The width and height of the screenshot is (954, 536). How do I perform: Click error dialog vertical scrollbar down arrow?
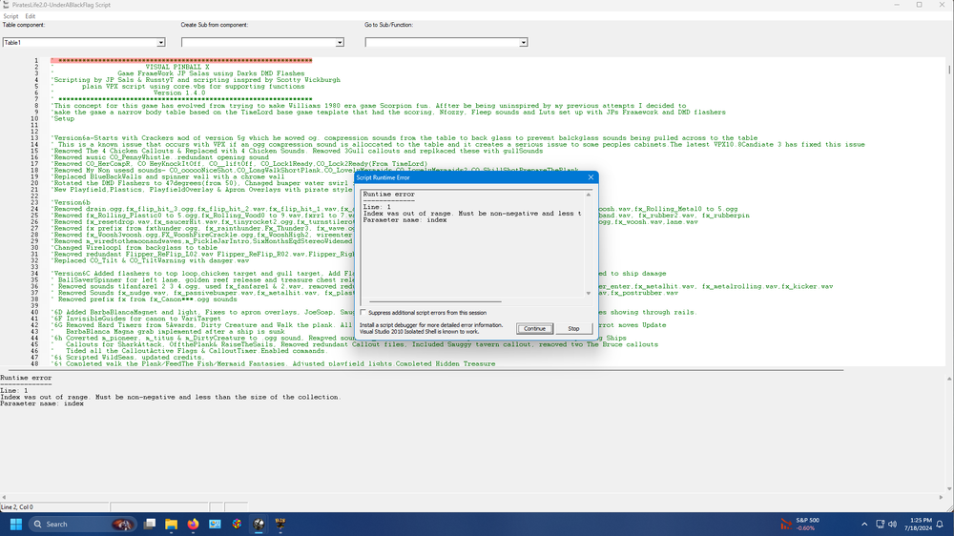(589, 293)
